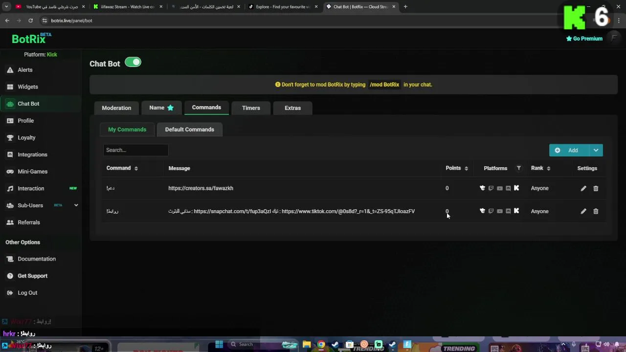Show the My Commands sub-tab
The width and height of the screenshot is (626, 352).
(127, 130)
